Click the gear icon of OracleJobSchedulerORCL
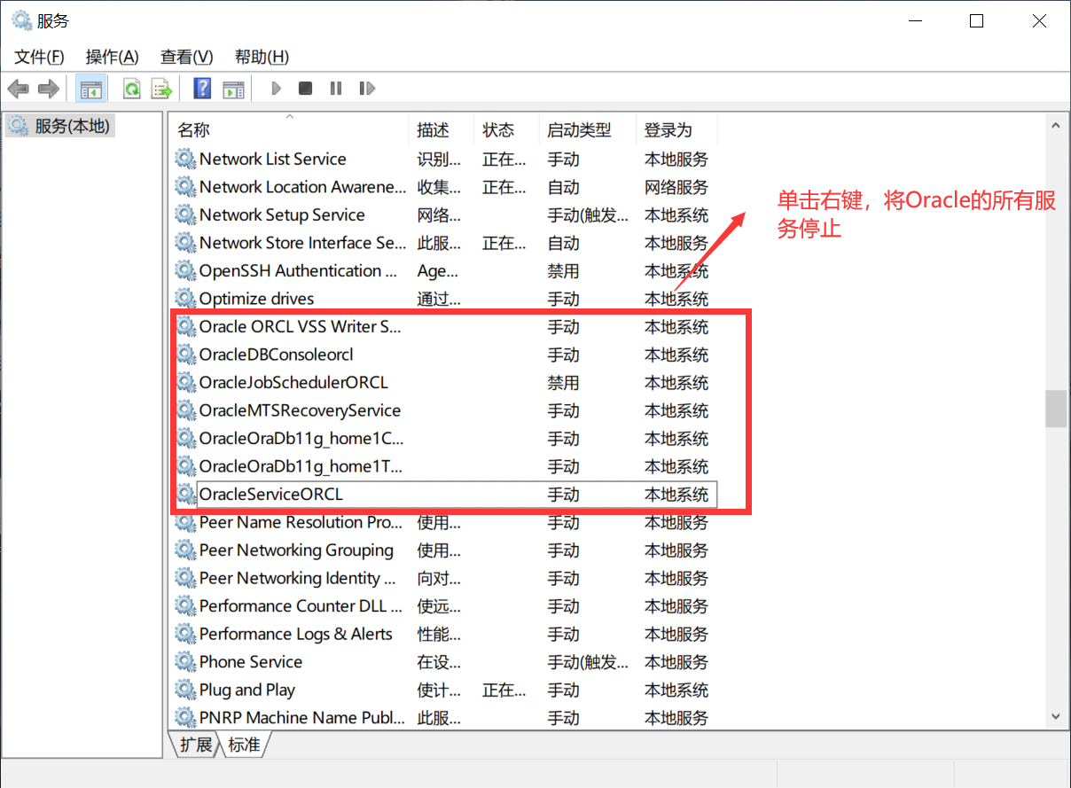 [x=185, y=383]
